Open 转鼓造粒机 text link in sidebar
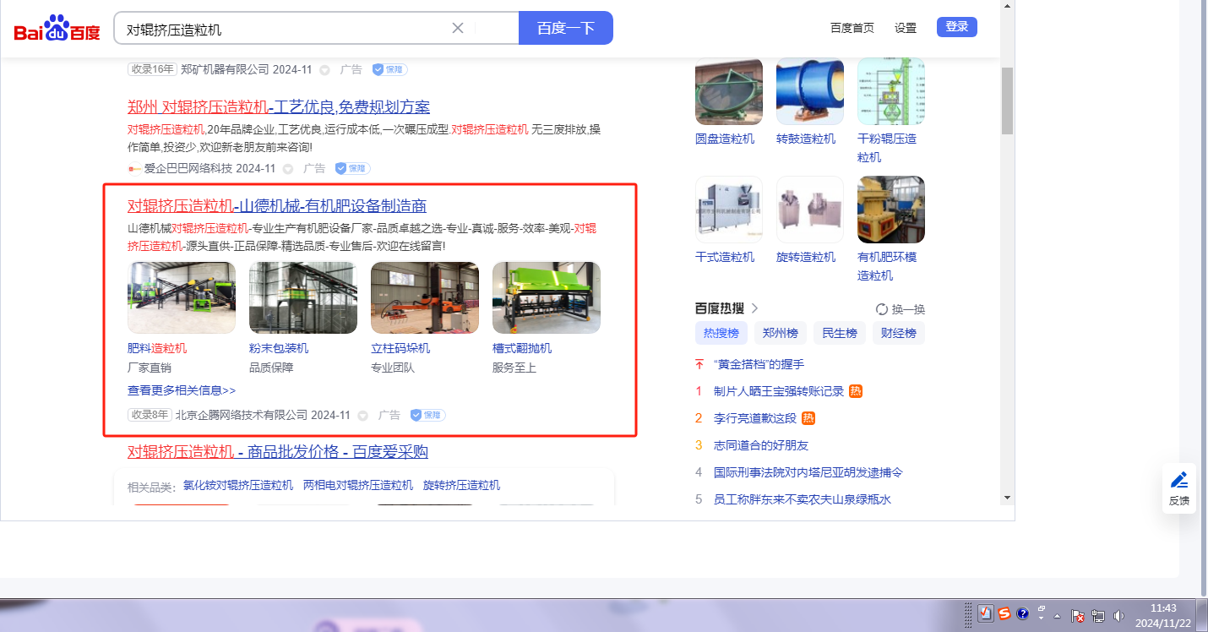The image size is (1208, 632). pos(806,139)
